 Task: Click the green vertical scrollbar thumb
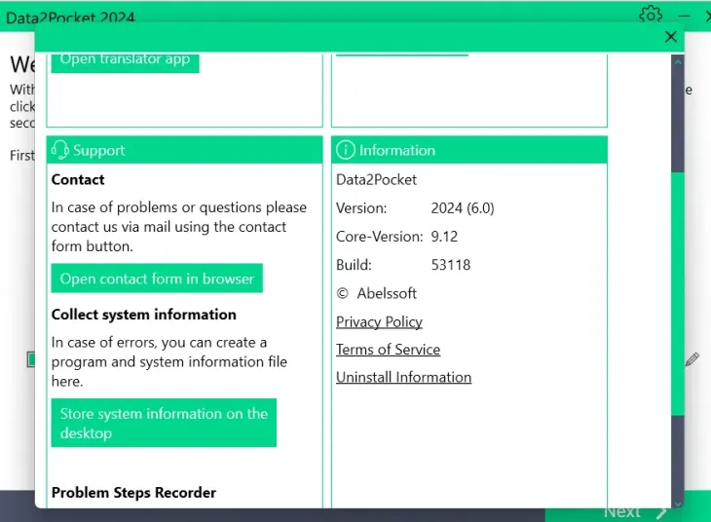(678, 292)
